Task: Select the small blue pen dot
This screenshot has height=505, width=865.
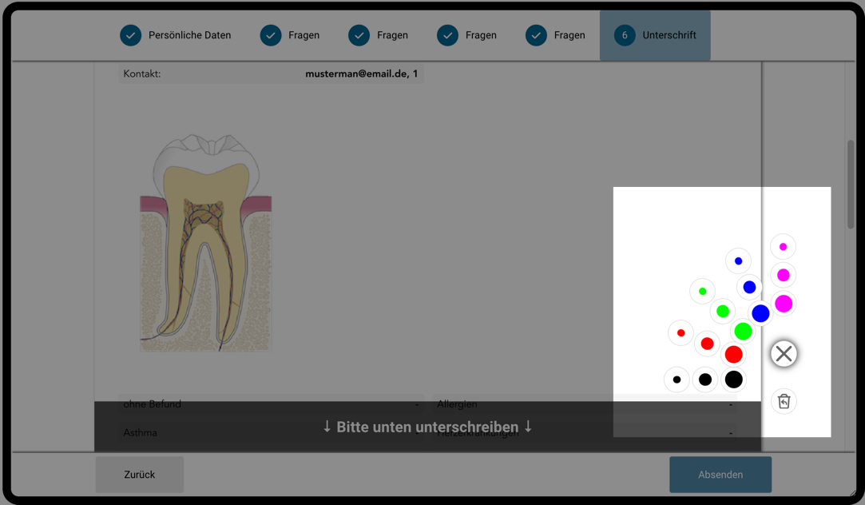Action: tap(738, 261)
